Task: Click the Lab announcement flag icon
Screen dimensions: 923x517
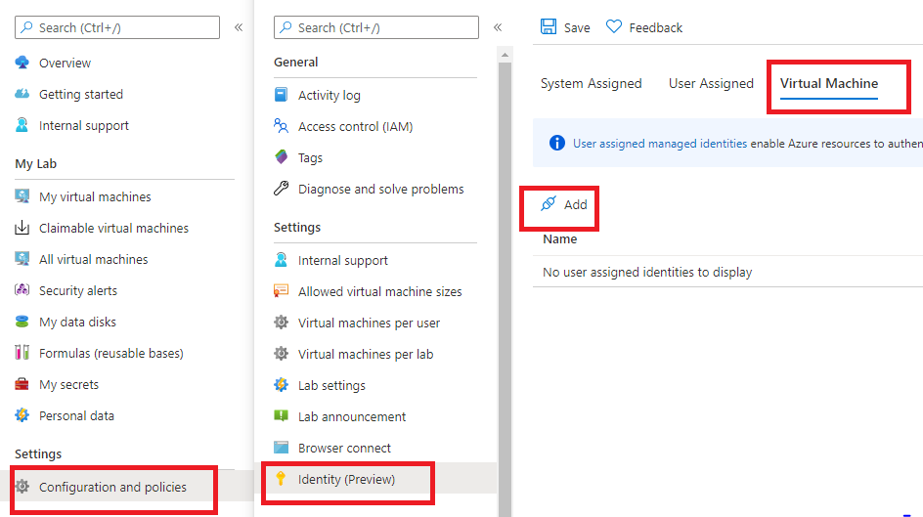Action: click(x=282, y=415)
